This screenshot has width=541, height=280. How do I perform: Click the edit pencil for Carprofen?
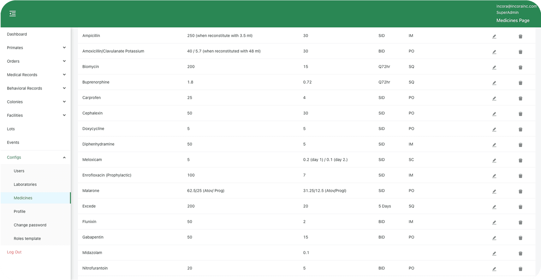pyautogui.click(x=494, y=98)
